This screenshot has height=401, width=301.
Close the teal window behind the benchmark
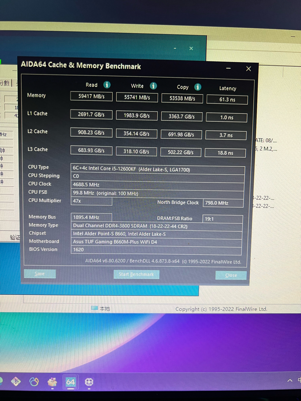tap(191, 49)
